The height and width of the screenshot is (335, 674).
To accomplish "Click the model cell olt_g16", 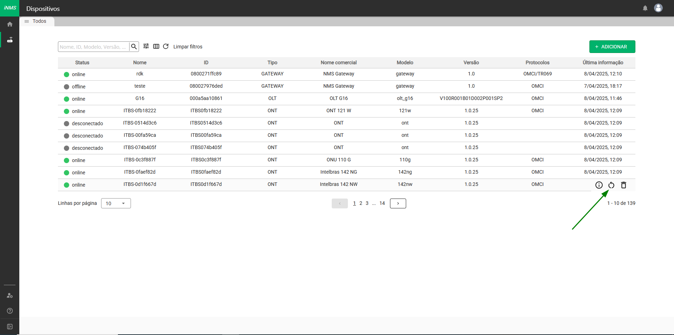I will (x=405, y=98).
